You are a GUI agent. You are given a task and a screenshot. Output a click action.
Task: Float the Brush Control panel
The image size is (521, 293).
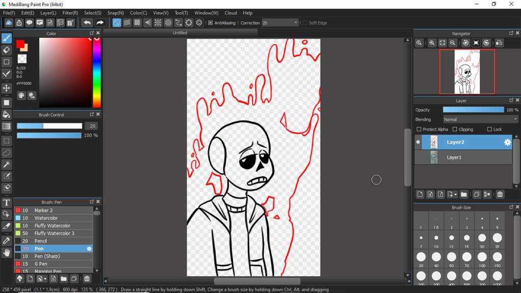point(92,114)
